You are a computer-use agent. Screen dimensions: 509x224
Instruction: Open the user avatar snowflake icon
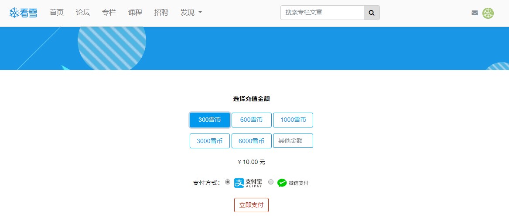[x=488, y=13]
